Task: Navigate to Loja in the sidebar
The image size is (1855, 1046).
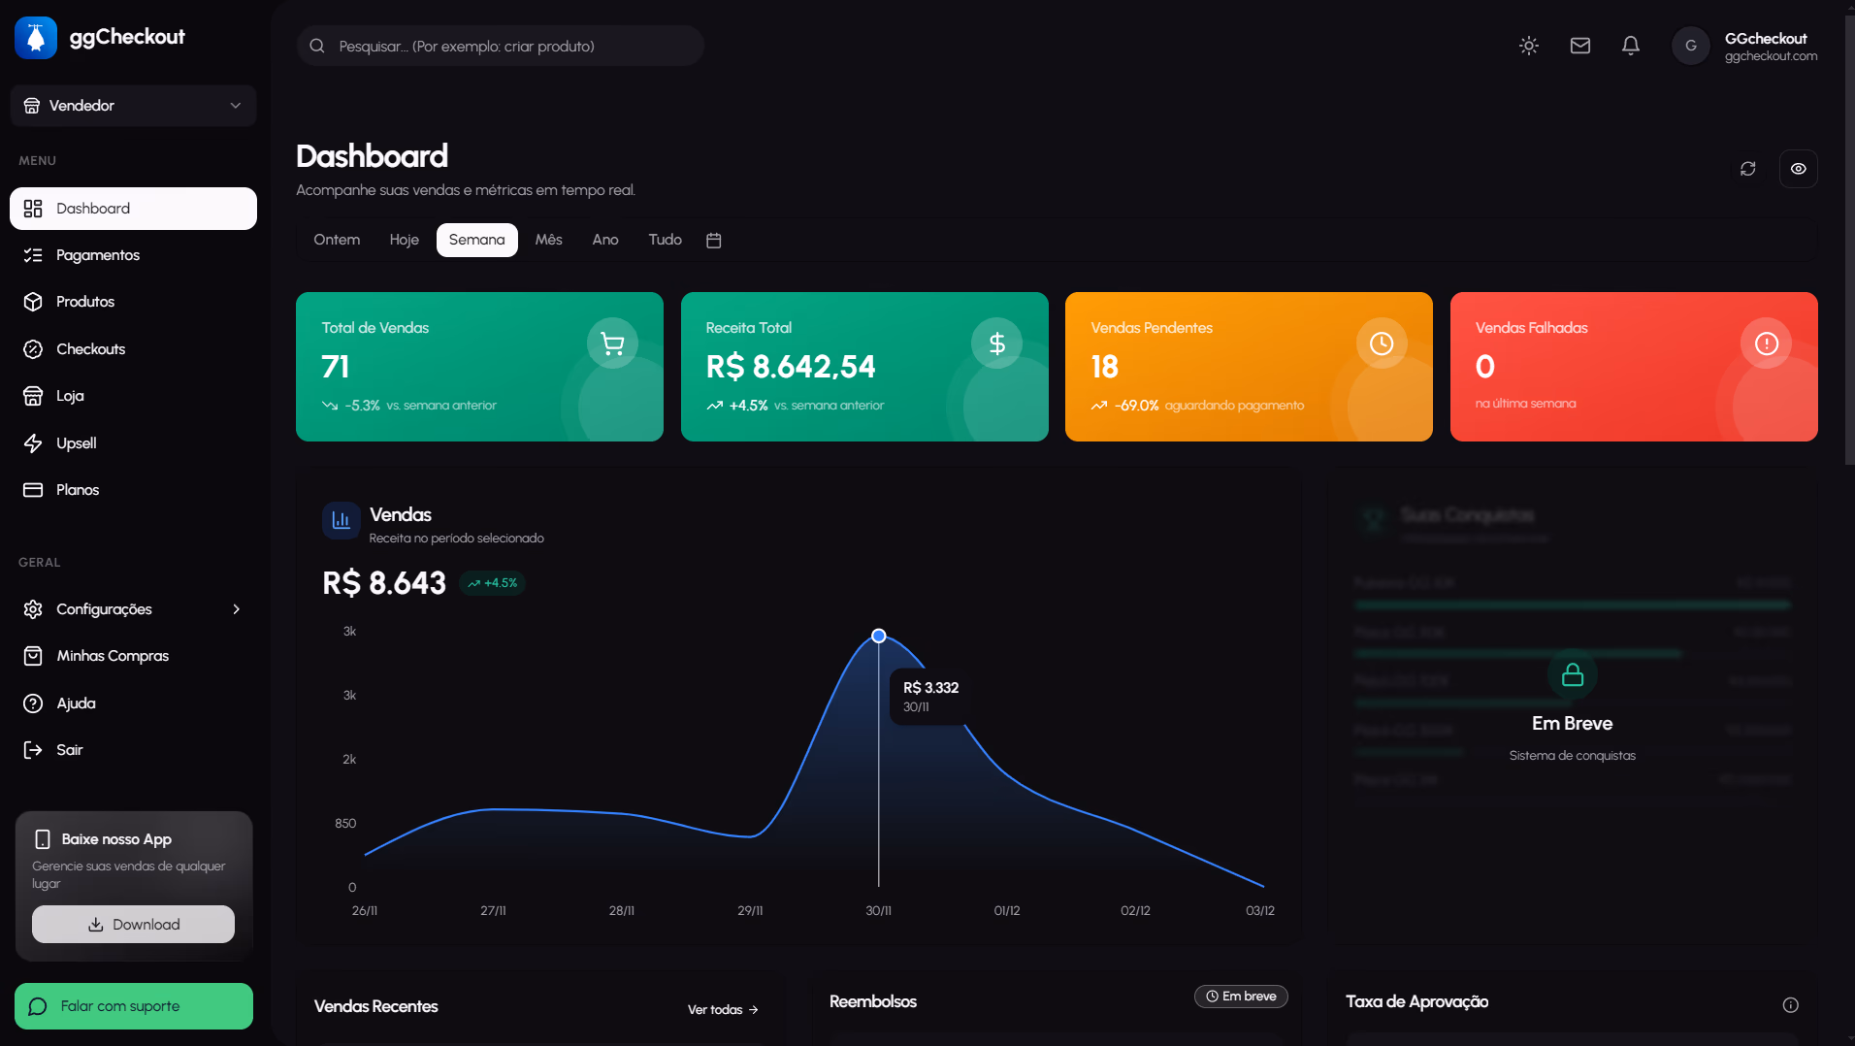Action: tap(133, 396)
